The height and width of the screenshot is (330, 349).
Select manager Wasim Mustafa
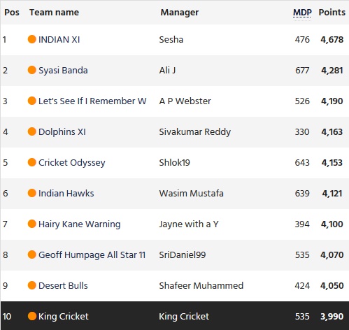pyautogui.click(x=191, y=193)
